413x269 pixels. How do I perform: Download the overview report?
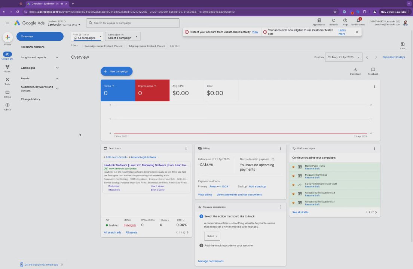pyautogui.click(x=355, y=71)
